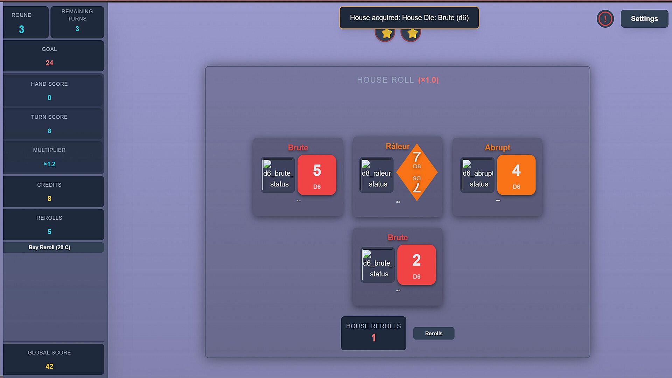
Task: Select the orange Abrupt die showing 4
Action: pyautogui.click(x=516, y=175)
